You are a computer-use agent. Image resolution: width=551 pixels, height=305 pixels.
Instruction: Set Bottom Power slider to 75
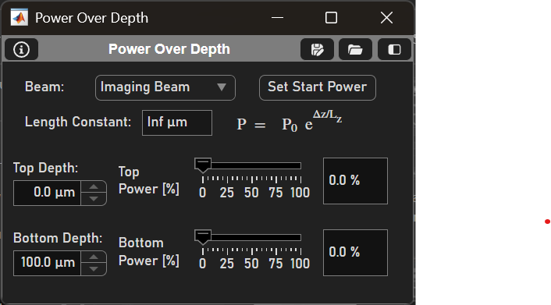tap(276, 238)
